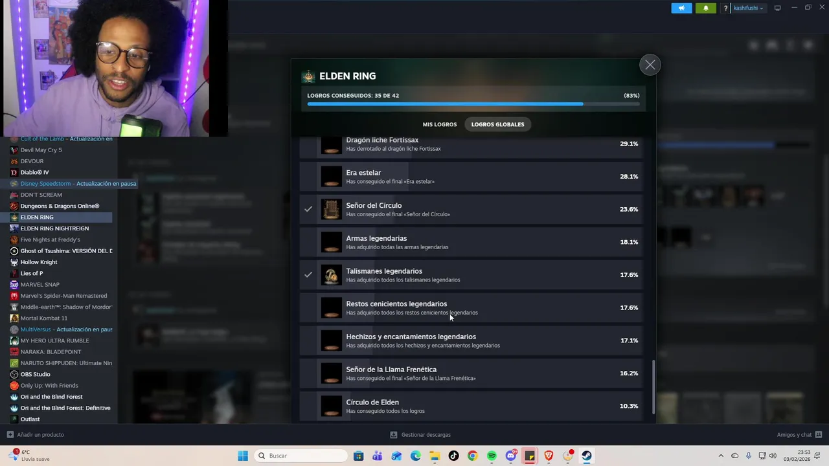Close the ELDEN RING achievements dialog
This screenshot has width=829, height=466.
coord(650,65)
